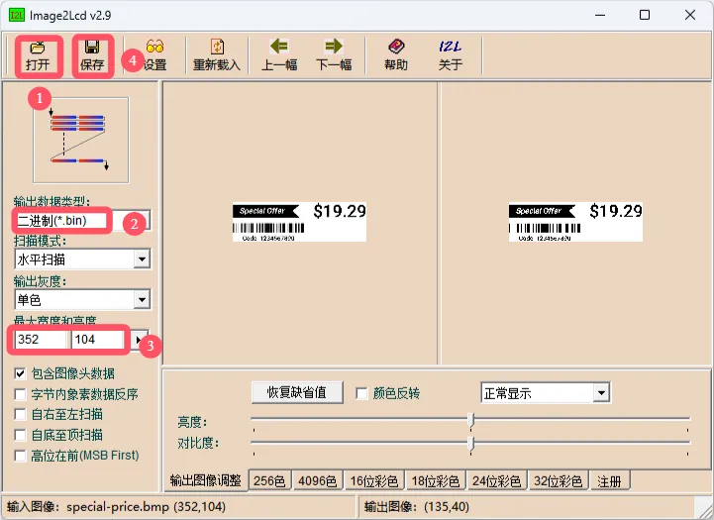Switch to the 256色 tab
The image size is (714, 520).
tap(269, 480)
